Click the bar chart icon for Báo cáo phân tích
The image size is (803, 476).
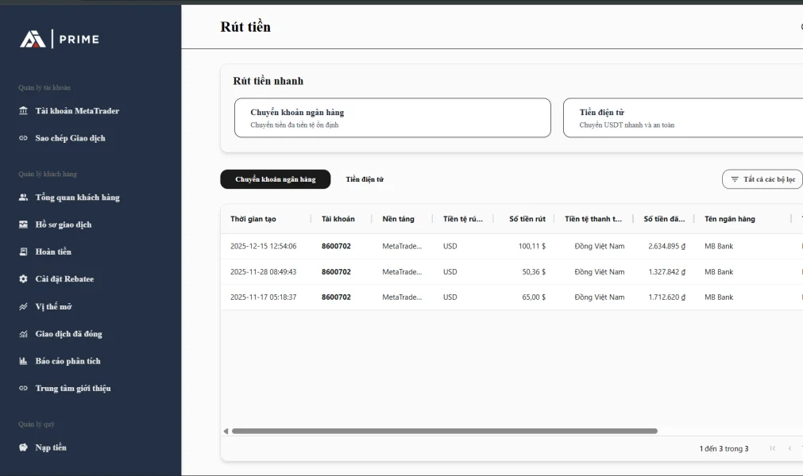tap(23, 361)
